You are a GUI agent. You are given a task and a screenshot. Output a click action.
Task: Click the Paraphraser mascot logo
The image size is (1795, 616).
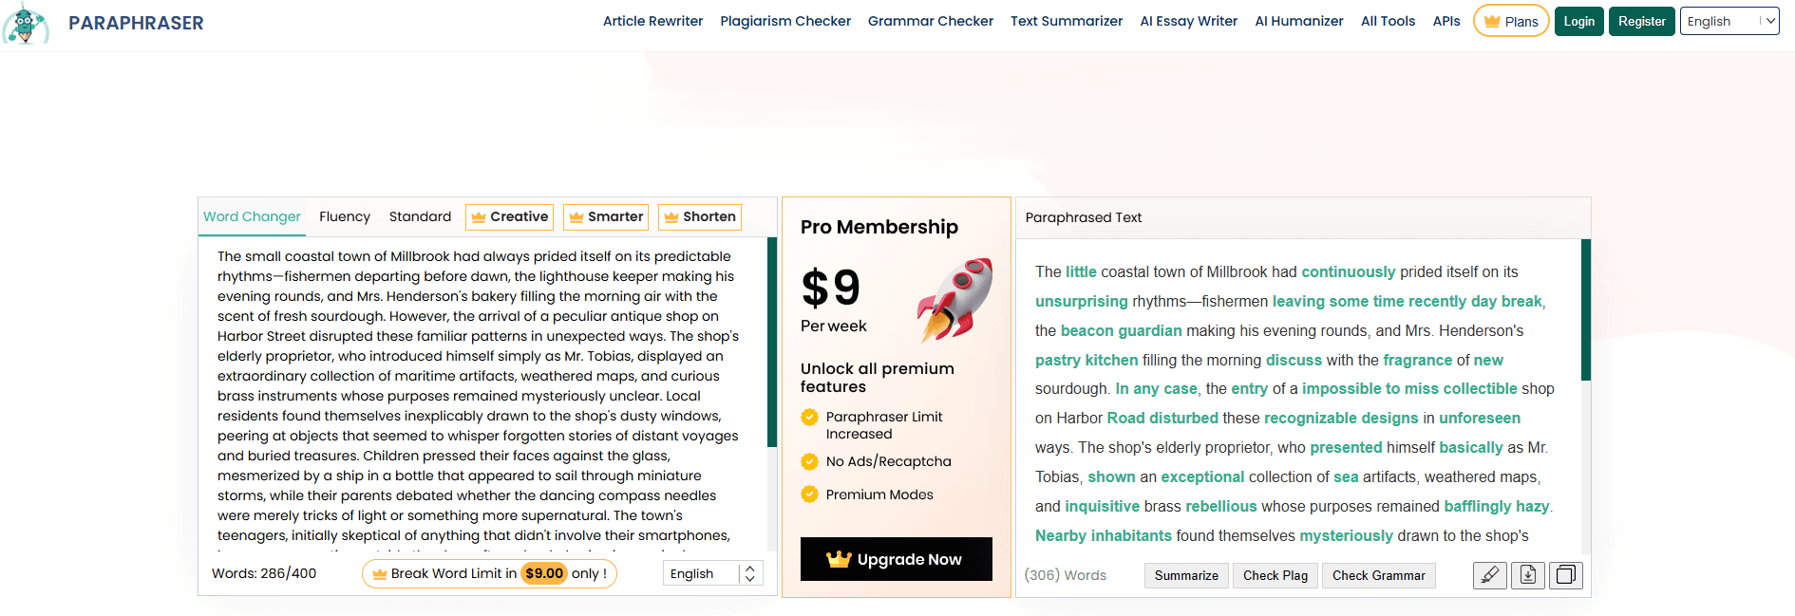27,25
